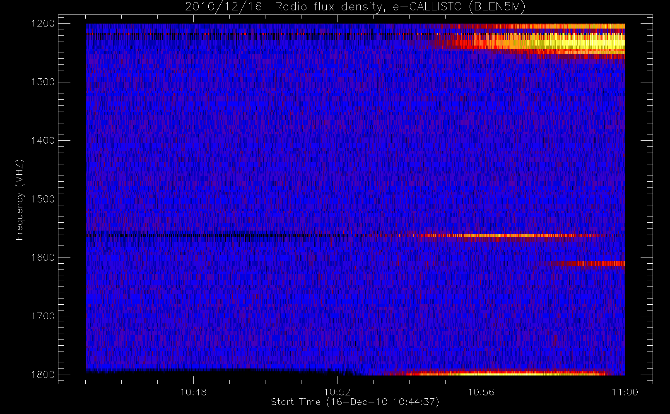Screen dimensions: 670x414
Task: Click the 10:52 time axis label
Action: click(337, 392)
